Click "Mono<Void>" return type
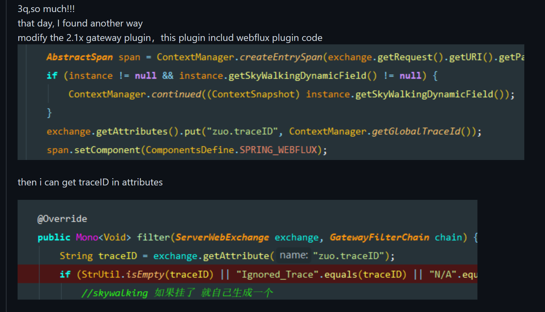The width and height of the screenshot is (545, 312). [x=103, y=237]
